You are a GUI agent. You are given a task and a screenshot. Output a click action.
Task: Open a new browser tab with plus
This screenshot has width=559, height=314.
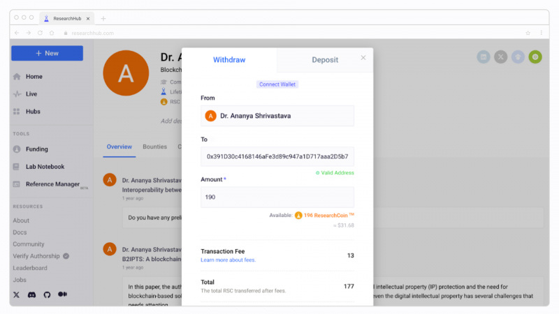coord(103,19)
